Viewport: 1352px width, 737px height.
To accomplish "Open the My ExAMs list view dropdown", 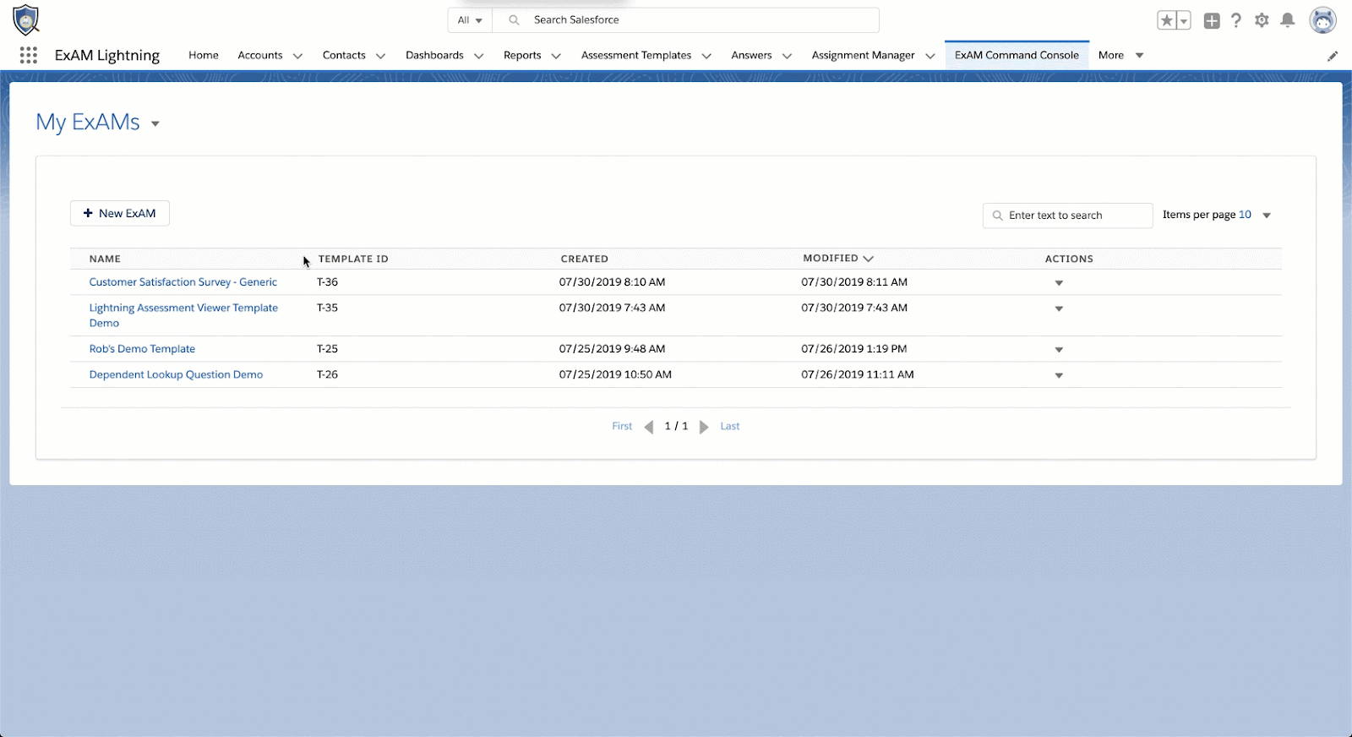I will coord(155,123).
